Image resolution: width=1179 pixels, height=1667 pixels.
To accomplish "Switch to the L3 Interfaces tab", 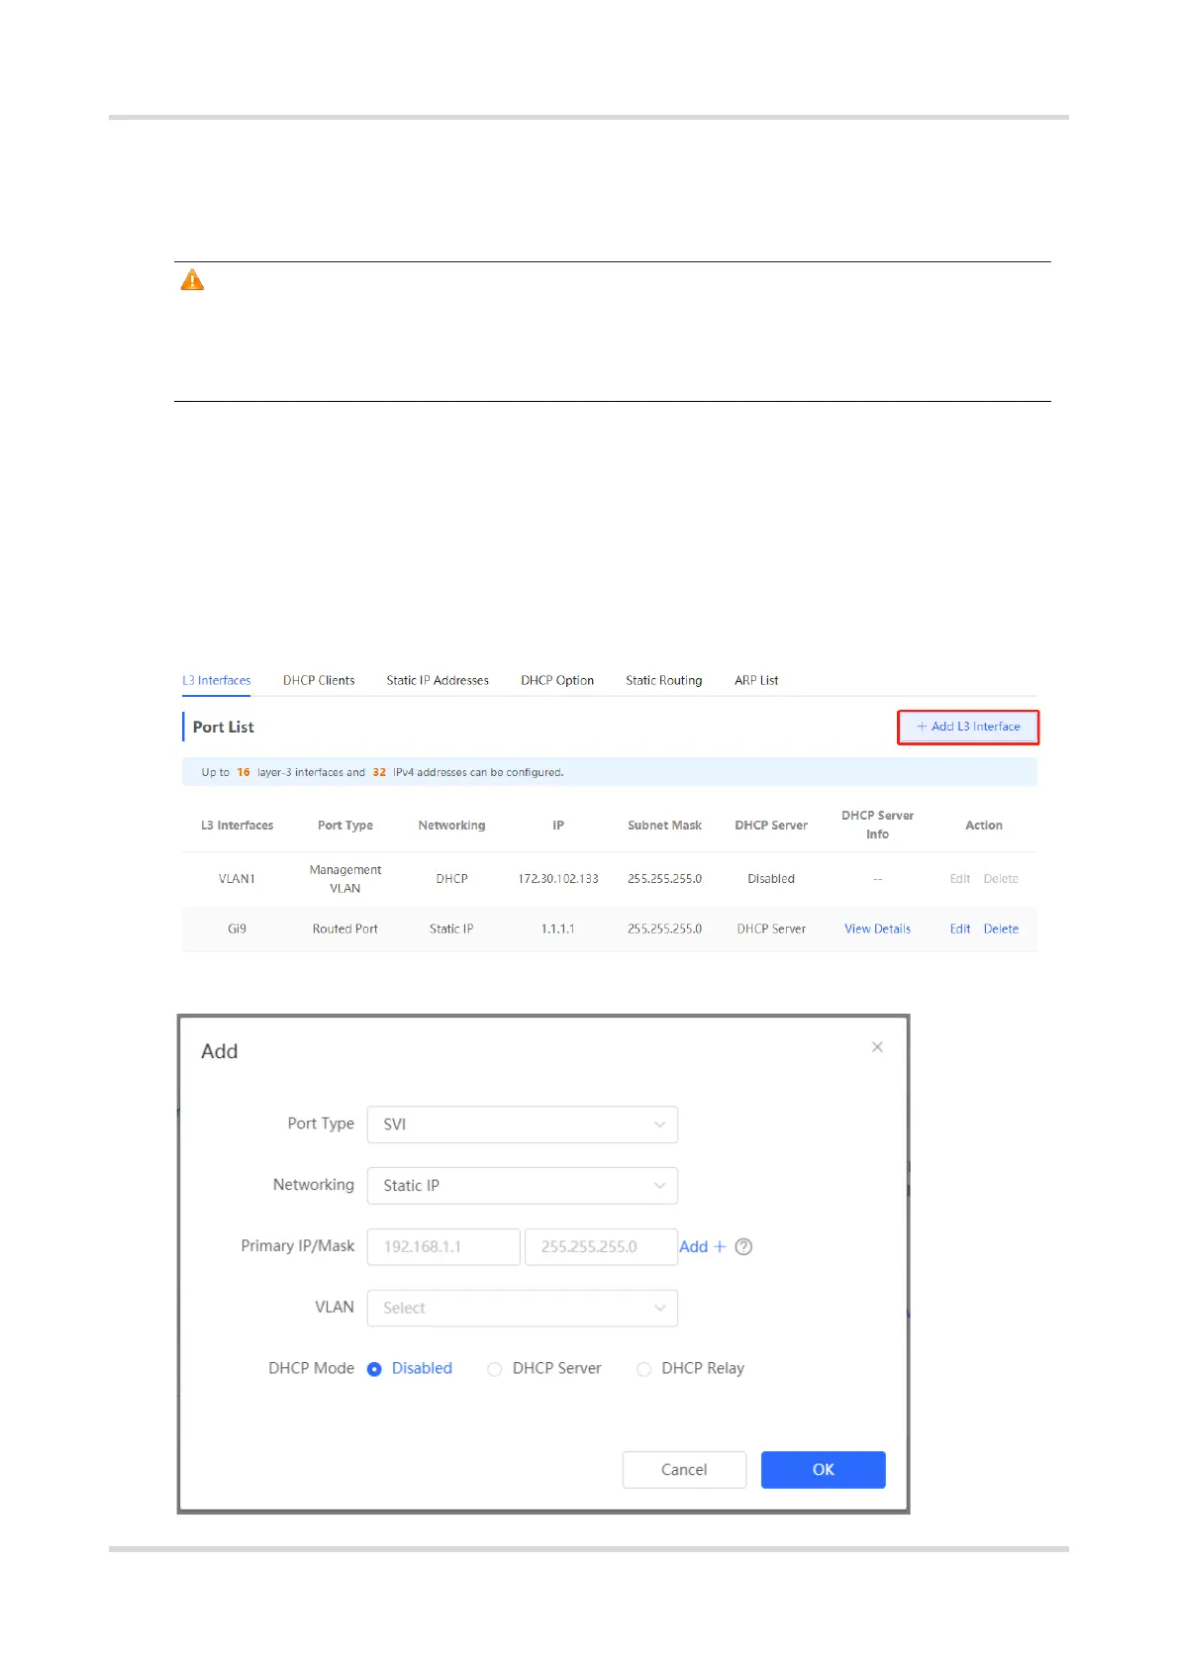I will click(217, 680).
